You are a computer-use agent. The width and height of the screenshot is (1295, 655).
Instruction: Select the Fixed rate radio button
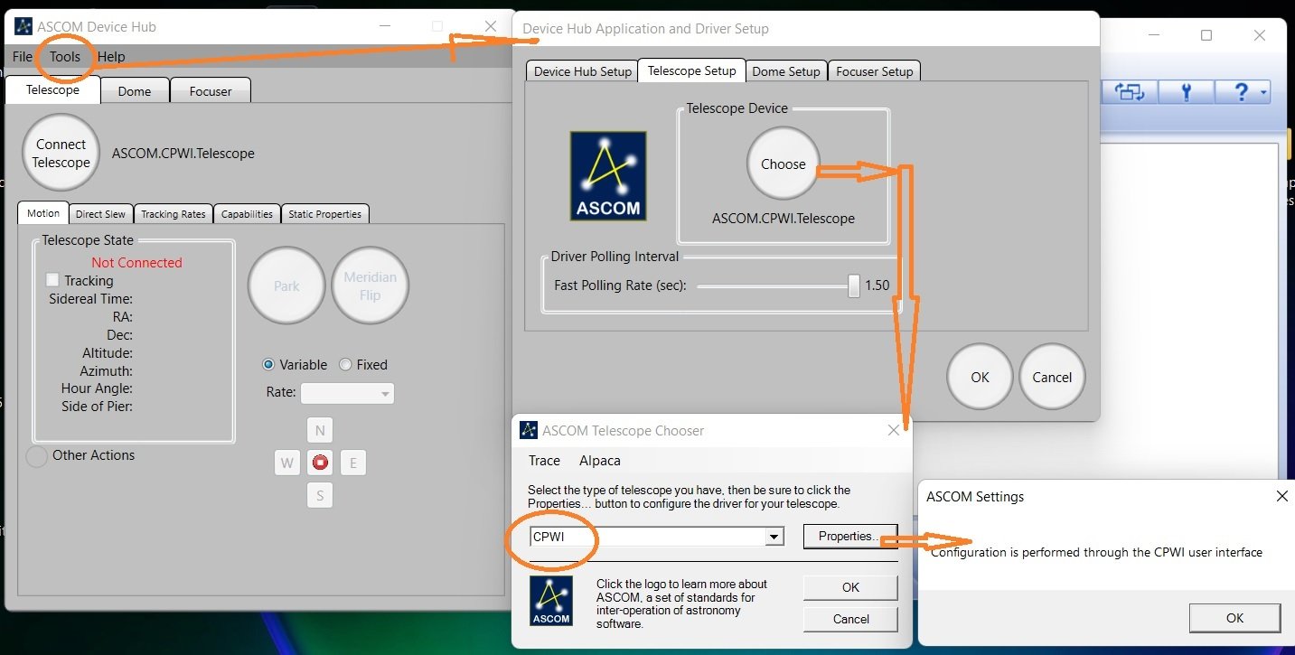(x=345, y=365)
